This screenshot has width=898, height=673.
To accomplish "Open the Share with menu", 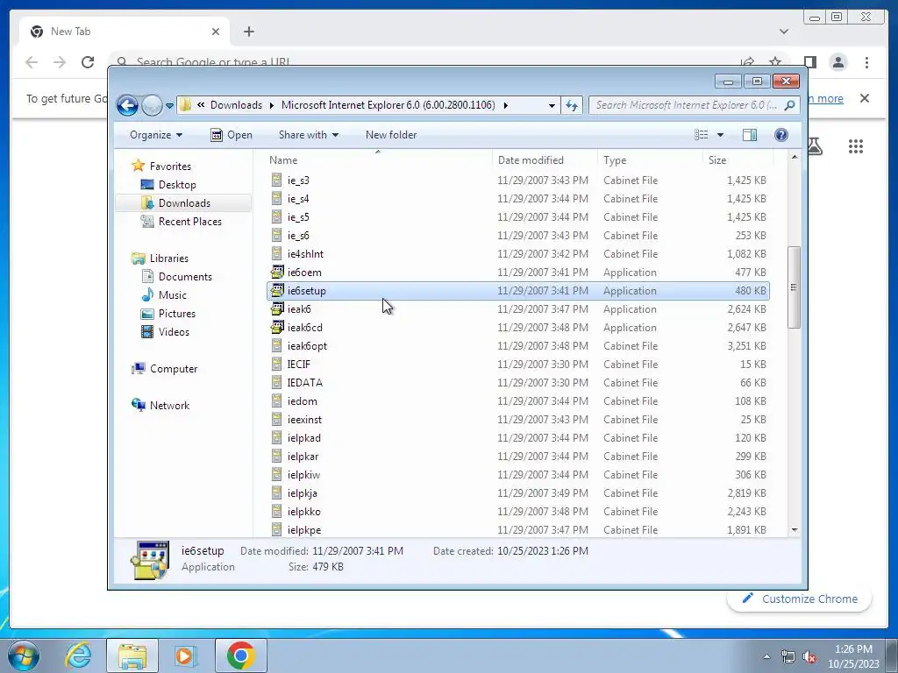I will (308, 135).
